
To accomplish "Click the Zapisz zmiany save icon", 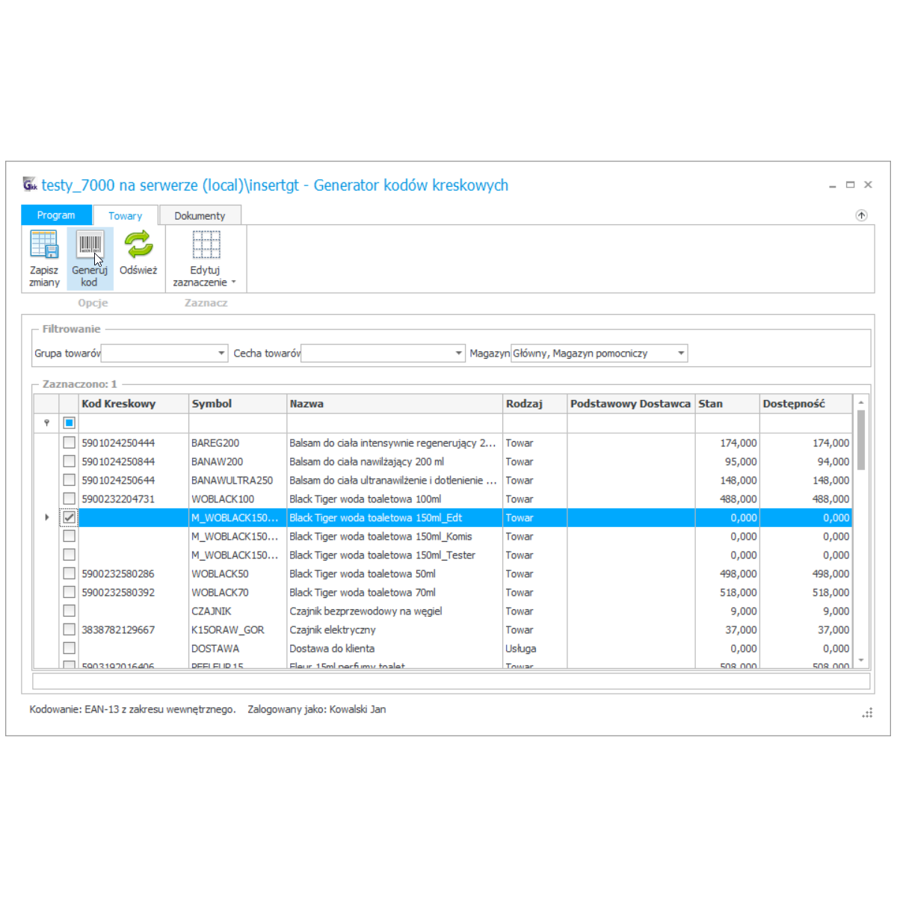I will [x=44, y=246].
